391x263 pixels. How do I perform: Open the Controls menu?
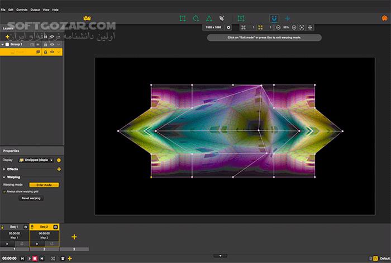tap(22, 10)
